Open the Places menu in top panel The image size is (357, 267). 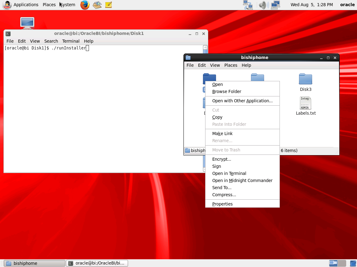pyautogui.click(x=49, y=5)
